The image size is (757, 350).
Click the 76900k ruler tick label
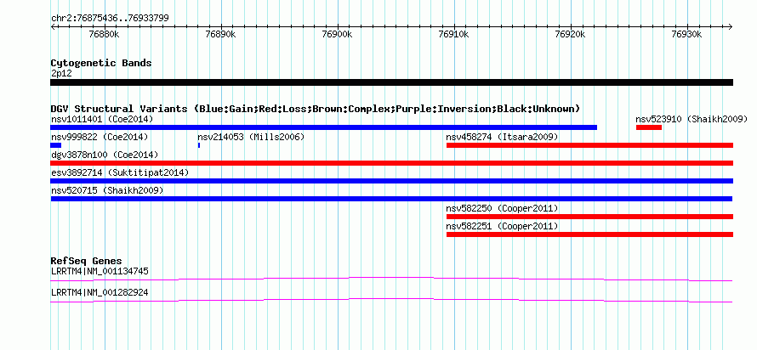[338, 34]
